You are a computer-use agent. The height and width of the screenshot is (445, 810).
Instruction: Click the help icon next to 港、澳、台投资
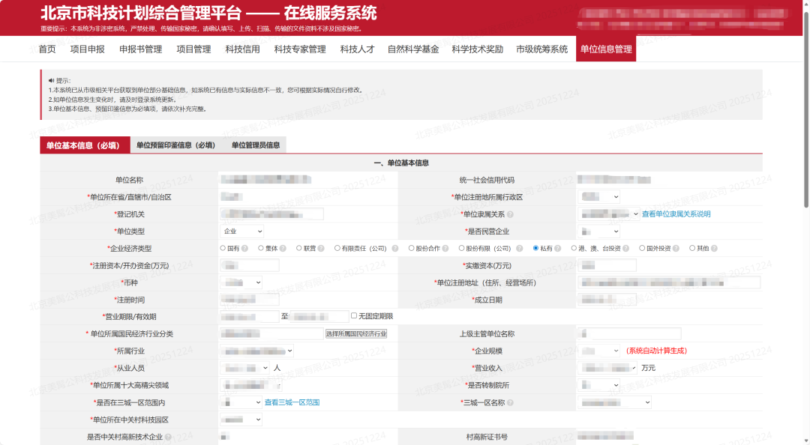coord(625,248)
